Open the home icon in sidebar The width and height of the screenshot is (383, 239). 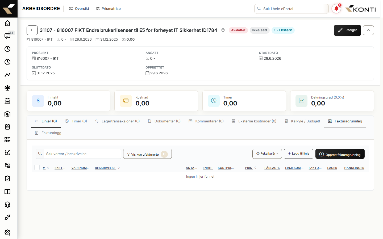[x=7, y=23]
